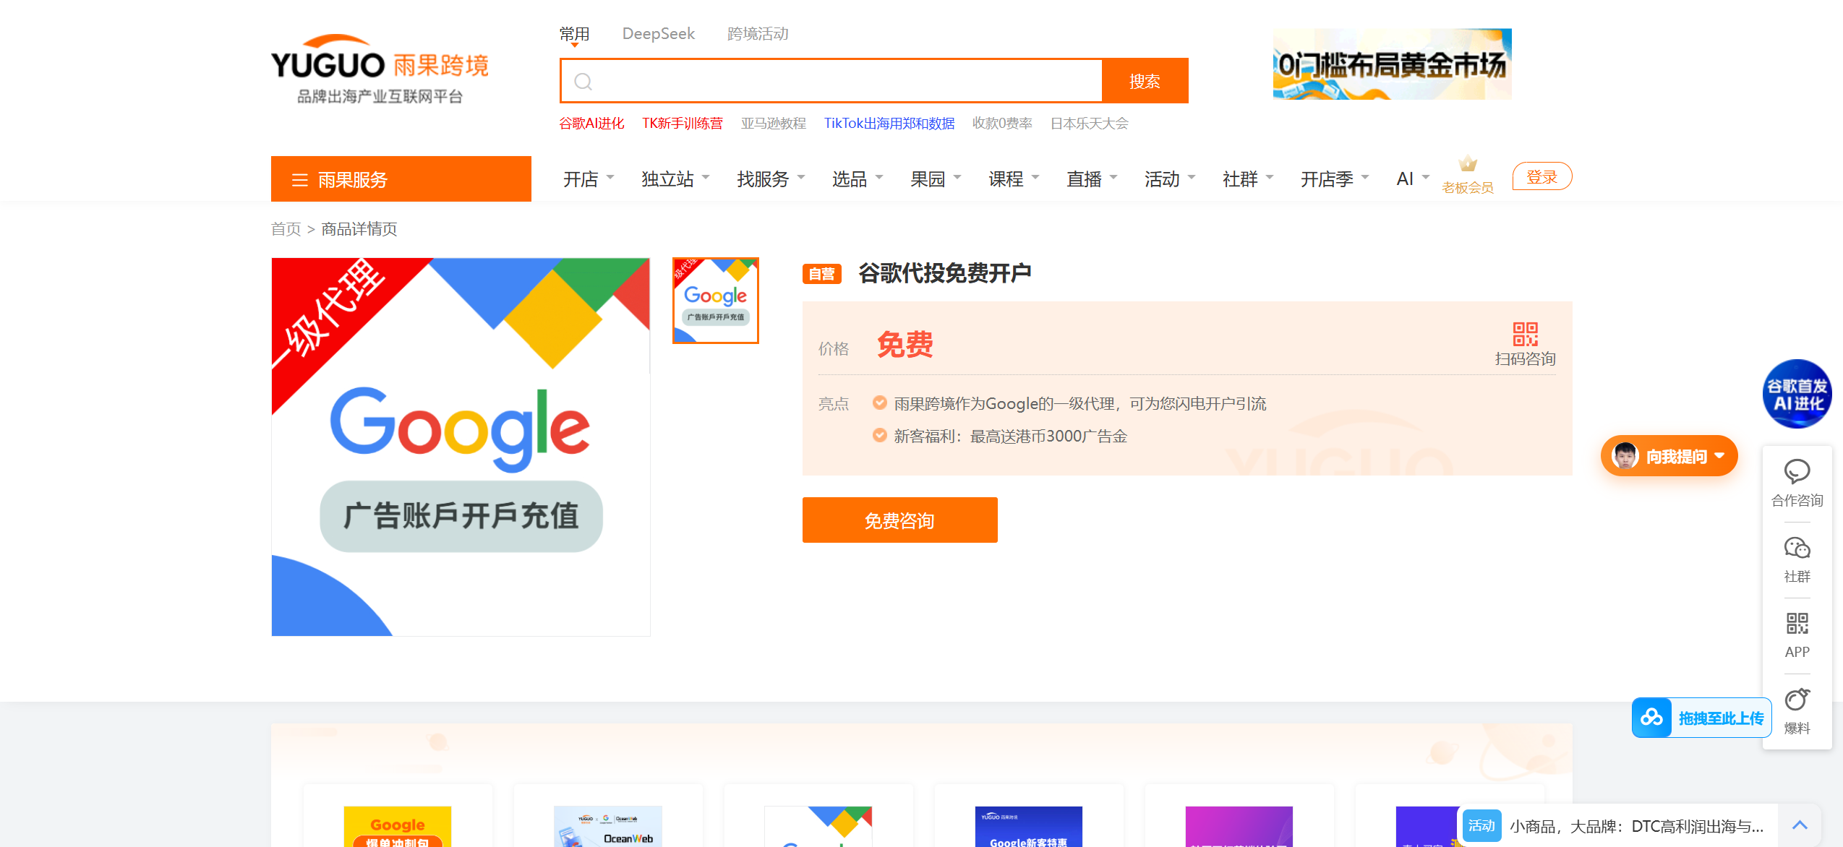Open the 社群 WeChat icon in sidebar
The width and height of the screenshot is (1843, 847).
click(1797, 548)
